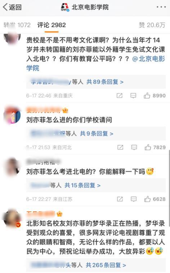Image resolution: width=170 pixels, height=273 pixels.
Task: Open the 北京电影学院 title logo
Action: [x=65, y=7]
